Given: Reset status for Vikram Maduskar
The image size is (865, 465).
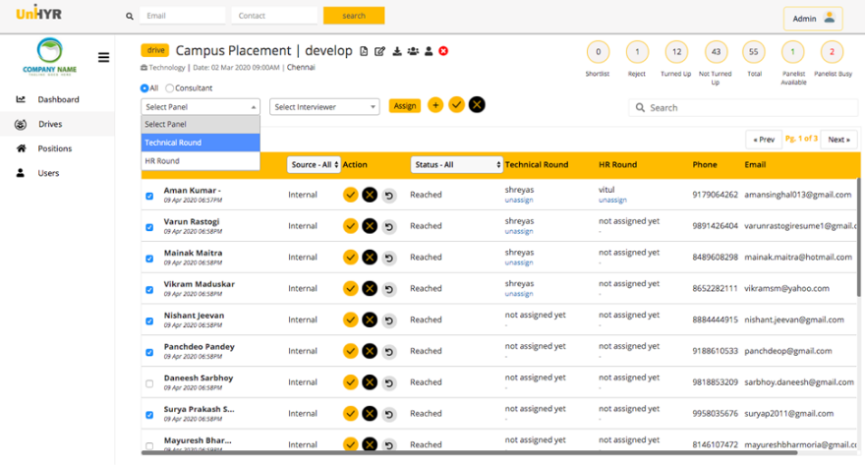Looking at the screenshot, I should [389, 289].
